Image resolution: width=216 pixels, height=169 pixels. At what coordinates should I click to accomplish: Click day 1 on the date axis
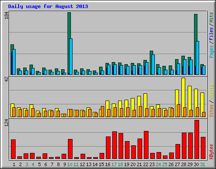pyautogui.click(x=14, y=164)
